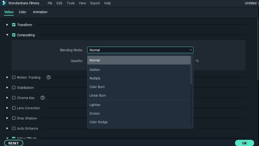This screenshot has width=259, height=146.
Task: Click the Blending Mode label
Action: (71, 50)
